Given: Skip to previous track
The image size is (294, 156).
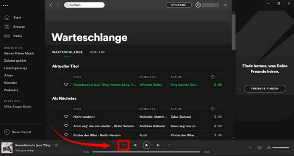Looking at the screenshot, I should tap(135, 145).
